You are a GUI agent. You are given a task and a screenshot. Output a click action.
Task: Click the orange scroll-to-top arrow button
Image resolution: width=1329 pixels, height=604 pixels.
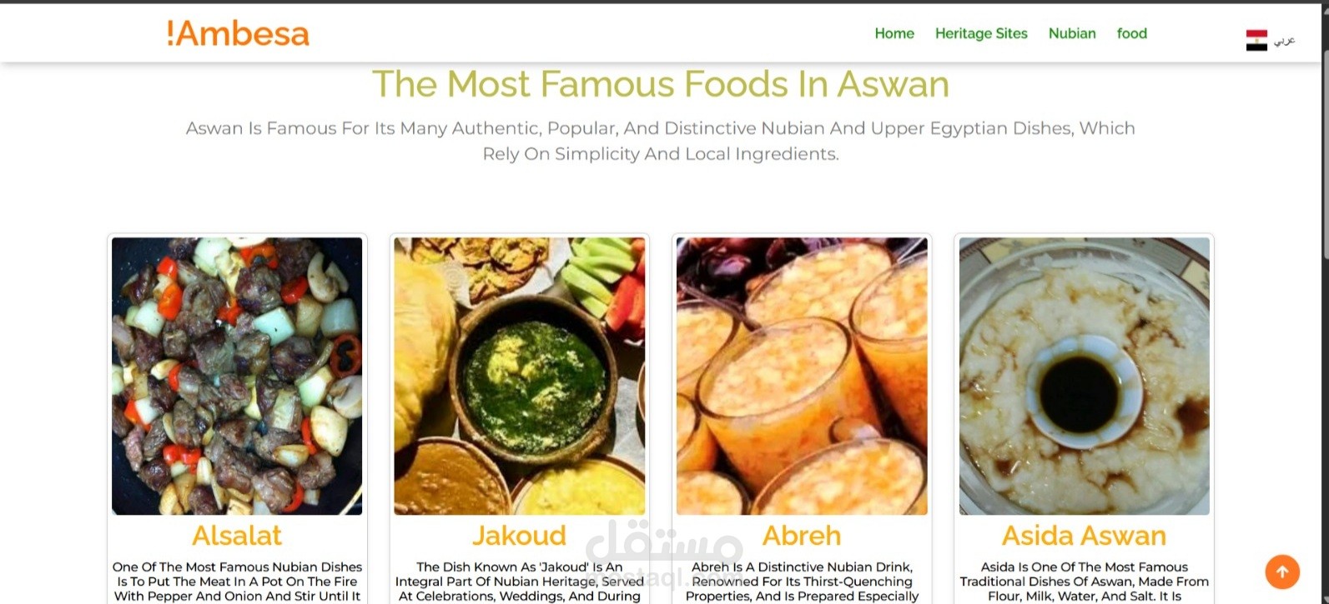tap(1282, 572)
